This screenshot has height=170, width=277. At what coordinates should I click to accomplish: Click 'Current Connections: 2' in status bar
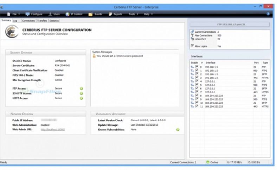183,162
